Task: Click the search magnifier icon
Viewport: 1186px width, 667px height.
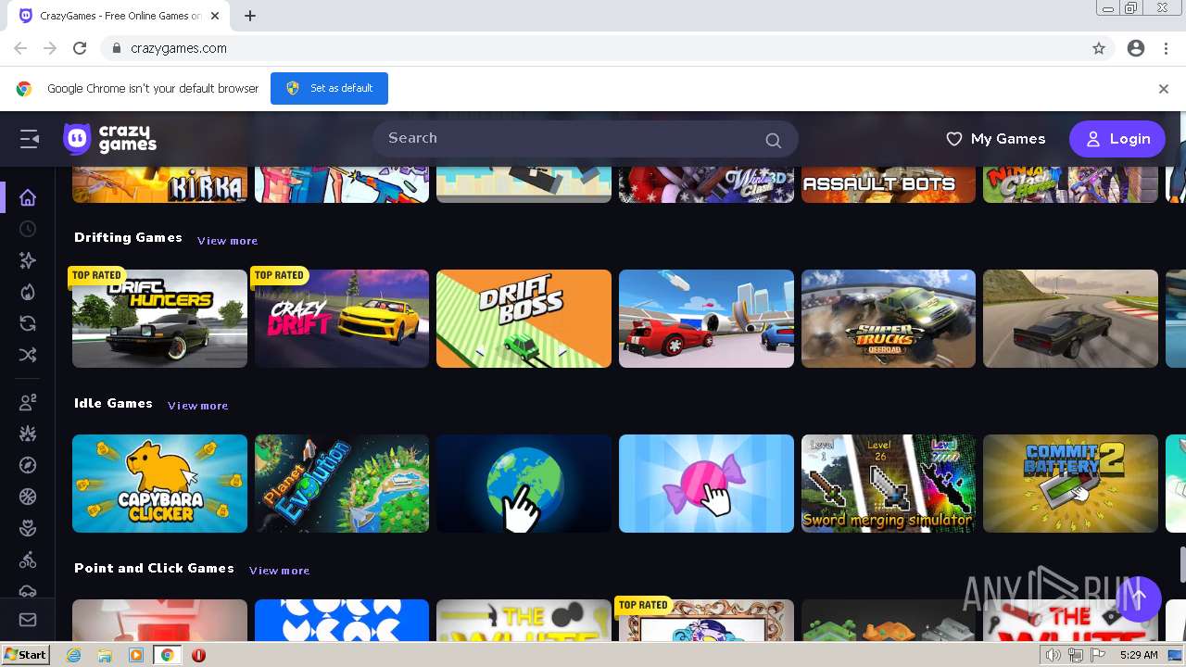Action: tap(773, 140)
